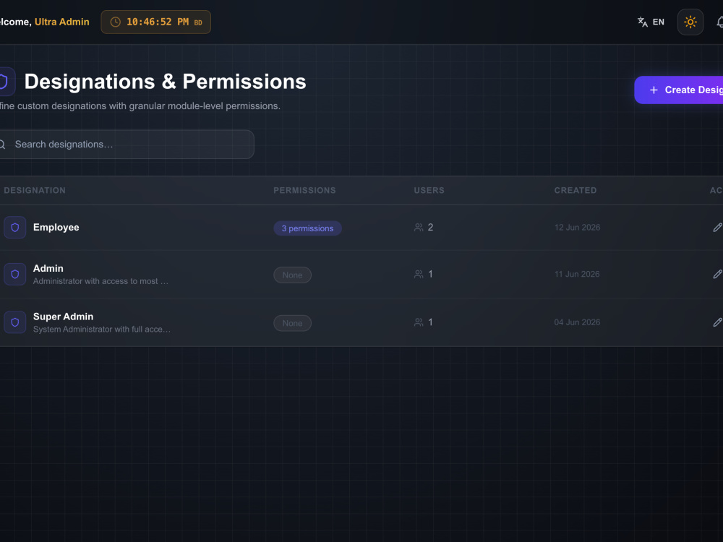Edit the Employee designation with pencil icon

click(x=717, y=227)
